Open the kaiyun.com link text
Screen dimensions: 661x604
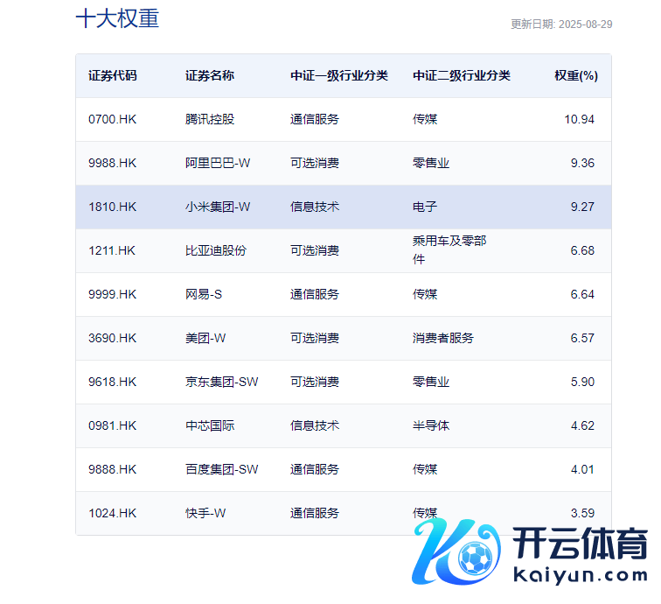[x=579, y=575]
